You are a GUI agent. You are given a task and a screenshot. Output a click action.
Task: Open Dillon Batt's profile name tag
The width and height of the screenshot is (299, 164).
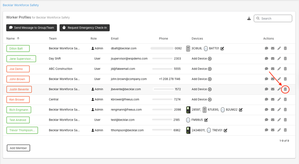click(x=18, y=49)
